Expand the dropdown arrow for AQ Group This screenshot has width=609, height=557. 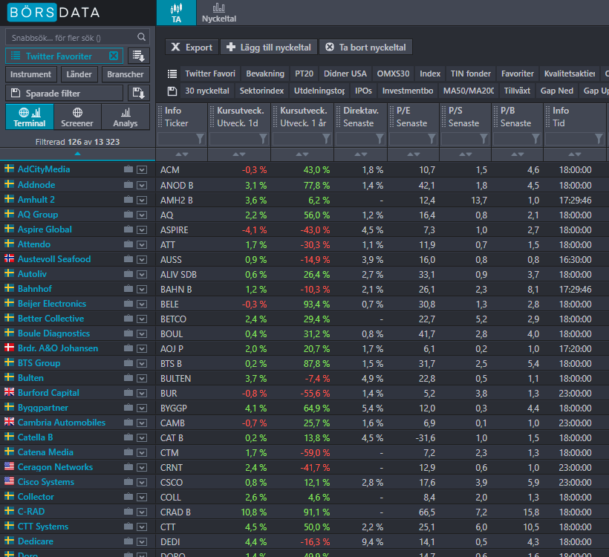[142, 215]
